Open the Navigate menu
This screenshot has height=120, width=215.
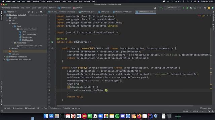pyautogui.click(x=36, y=1)
